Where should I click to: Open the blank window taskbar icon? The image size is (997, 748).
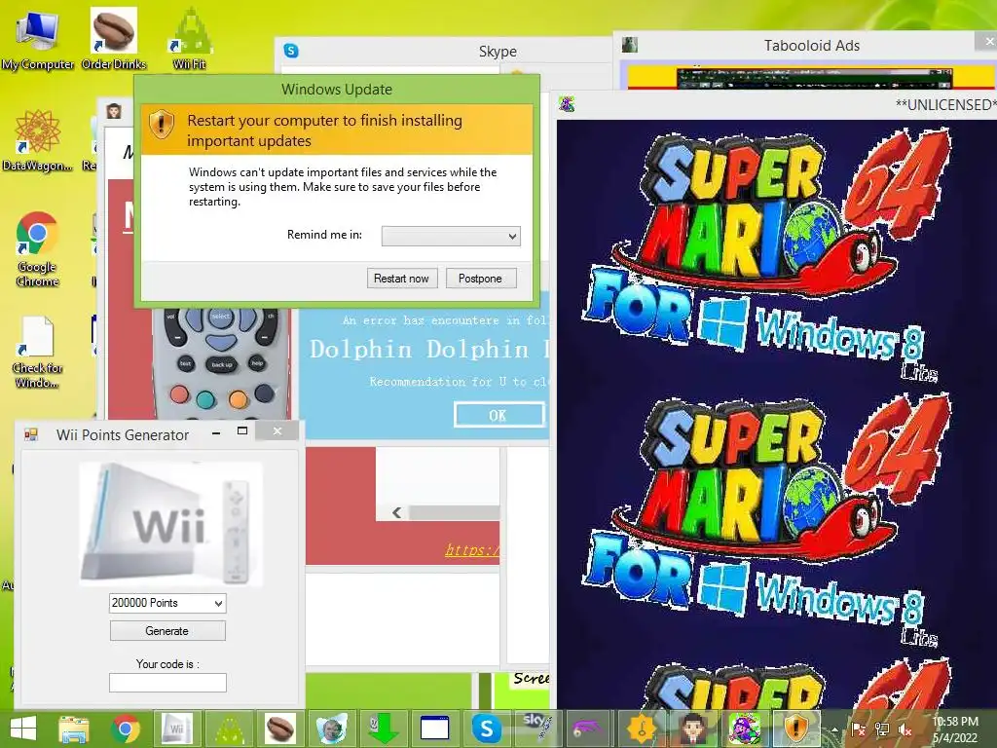[435, 729]
